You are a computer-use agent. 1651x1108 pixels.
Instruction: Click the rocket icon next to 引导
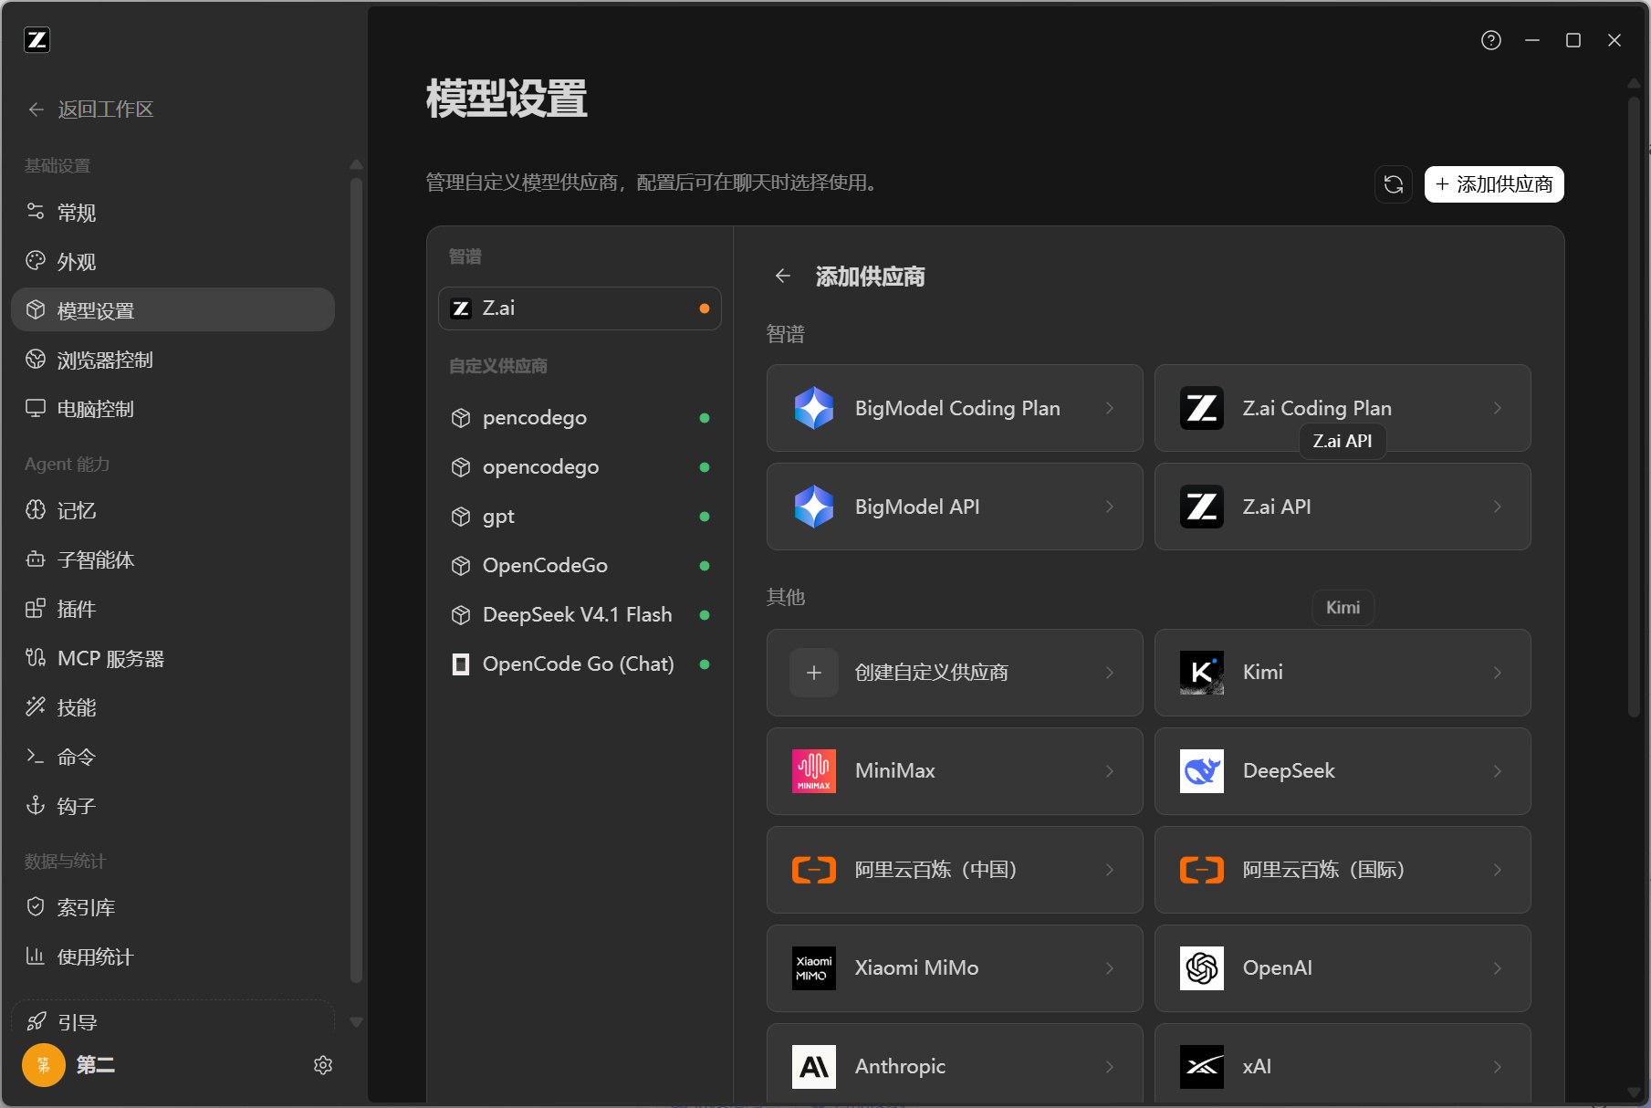point(36,1022)
